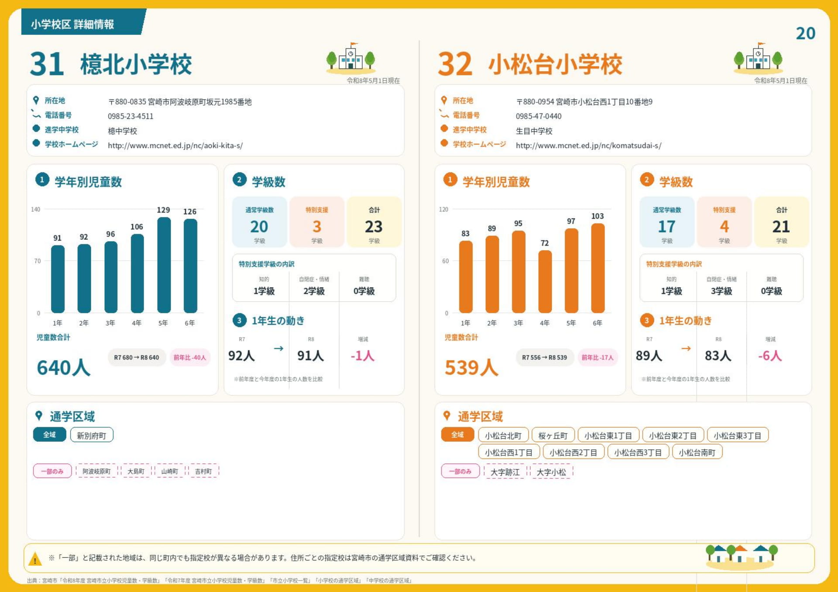This screenshot has width=838, height=592.
Task: Click the phone icon for 小松台 電話番号
Action: pos(444,114)
